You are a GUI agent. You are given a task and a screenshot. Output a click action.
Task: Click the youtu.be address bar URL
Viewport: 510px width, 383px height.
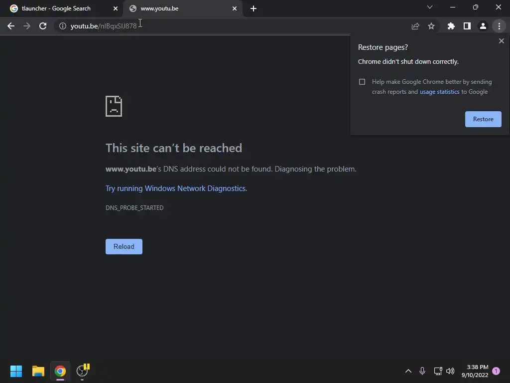[104, 26]
